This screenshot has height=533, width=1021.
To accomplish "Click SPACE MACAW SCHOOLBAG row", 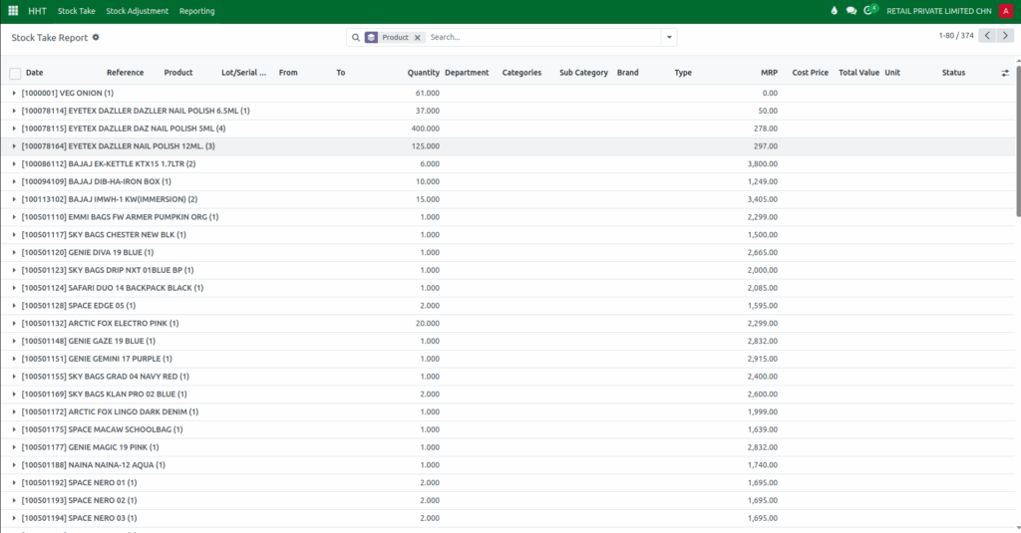I will click(508, 429).
